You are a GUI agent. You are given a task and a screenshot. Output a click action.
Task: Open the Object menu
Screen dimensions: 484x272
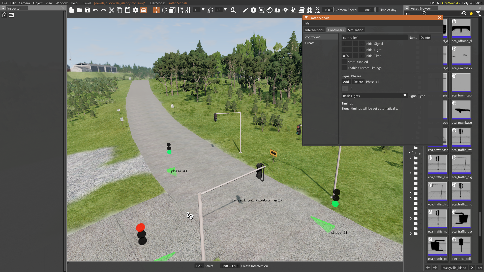(x=38, y=3)
